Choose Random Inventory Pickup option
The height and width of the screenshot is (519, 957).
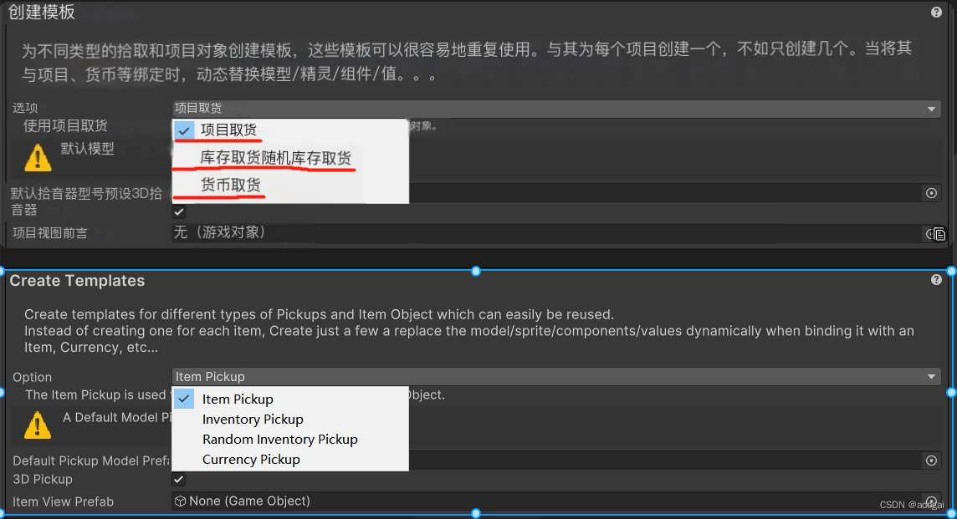click(290, 439)
